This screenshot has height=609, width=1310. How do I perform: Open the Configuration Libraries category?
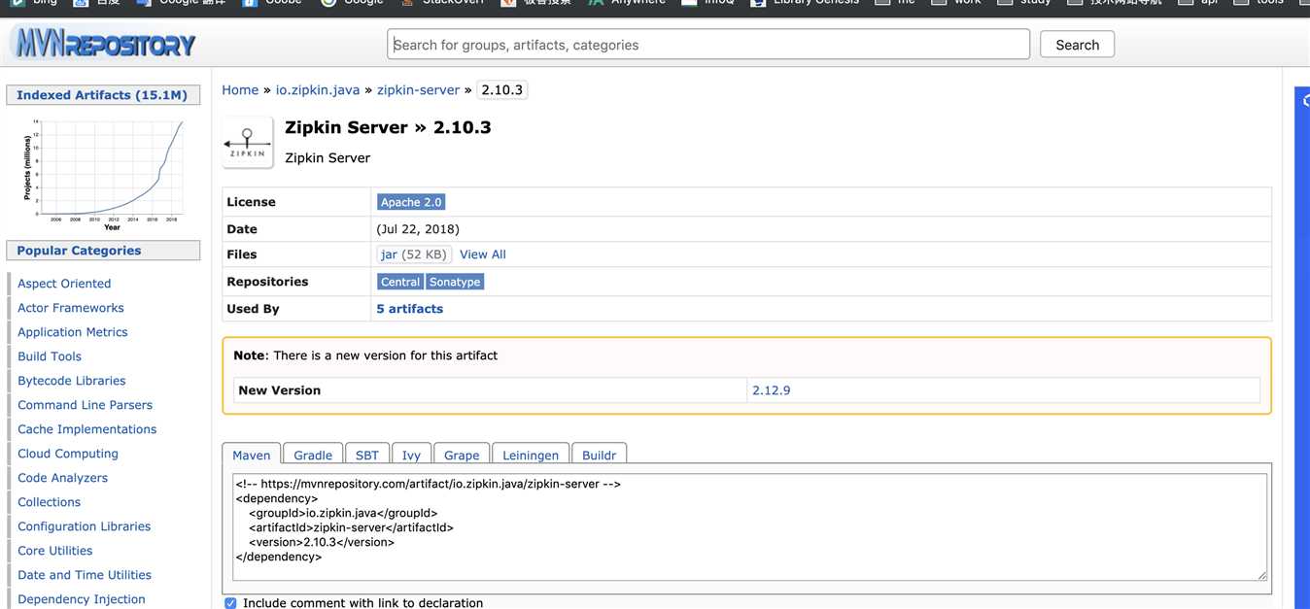(x=85, y=526)
